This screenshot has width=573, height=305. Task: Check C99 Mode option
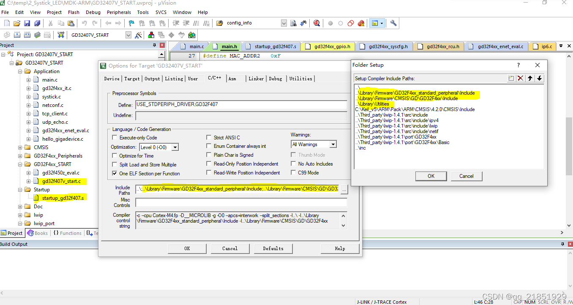tap(293, 173)
